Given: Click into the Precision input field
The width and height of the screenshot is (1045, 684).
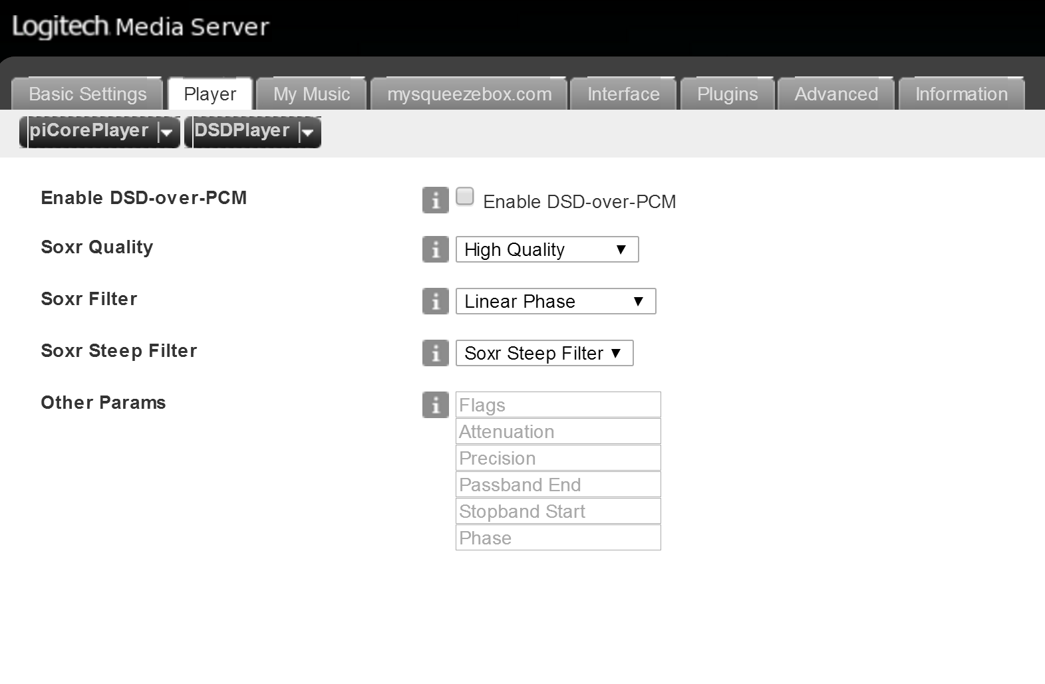Looking at the screenshot, I should (558, 458).
